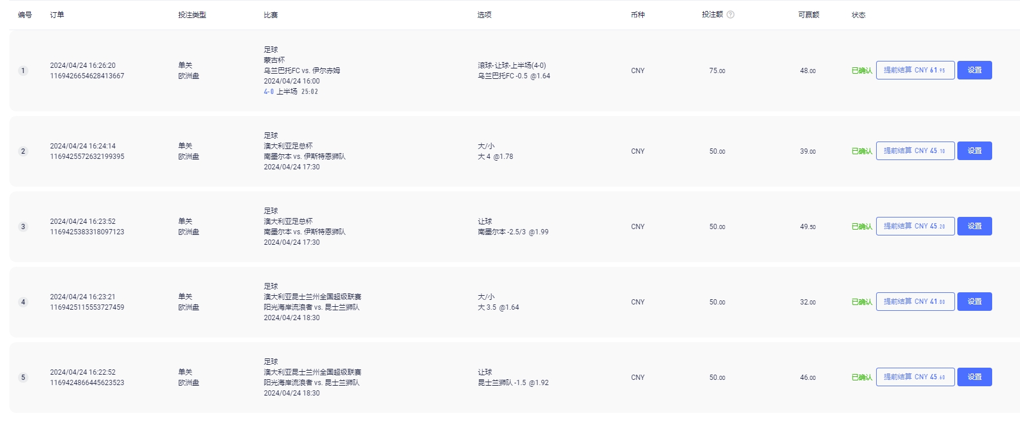Open 设置 for the 乌兰巴托FC bet
The width and height of the screenshot is (1020, 428).
coord(974,70)
